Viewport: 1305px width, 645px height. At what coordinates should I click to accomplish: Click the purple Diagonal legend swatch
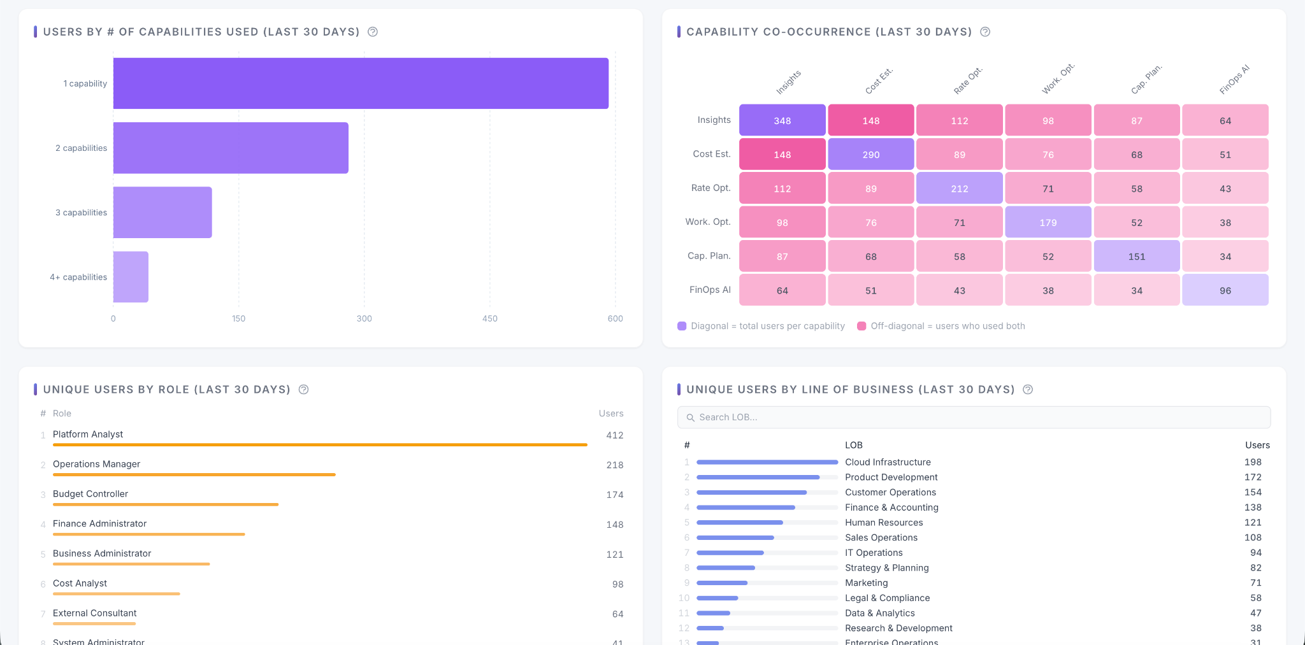682,326
